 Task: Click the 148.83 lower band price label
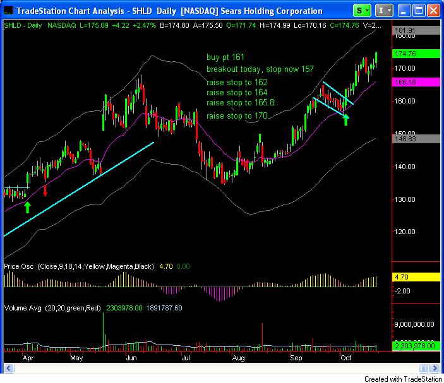click(416, 139)
